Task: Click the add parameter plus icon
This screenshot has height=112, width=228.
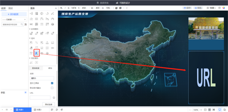Action: pyautogui.click(x=25, y=92)
